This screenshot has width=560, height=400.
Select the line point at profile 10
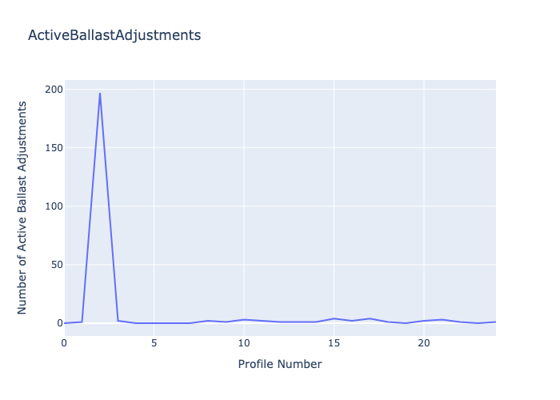(x=244, y=320)
